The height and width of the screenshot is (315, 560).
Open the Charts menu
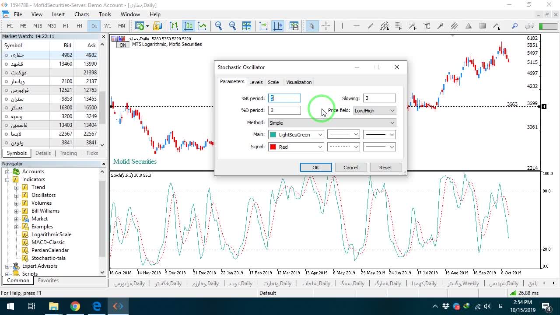(x=82, y=14)
